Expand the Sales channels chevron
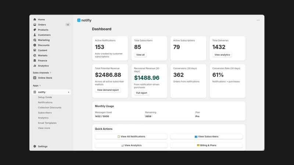Image resolution: width=294 pixels, height=165 pixels. (x=50, y=73)
